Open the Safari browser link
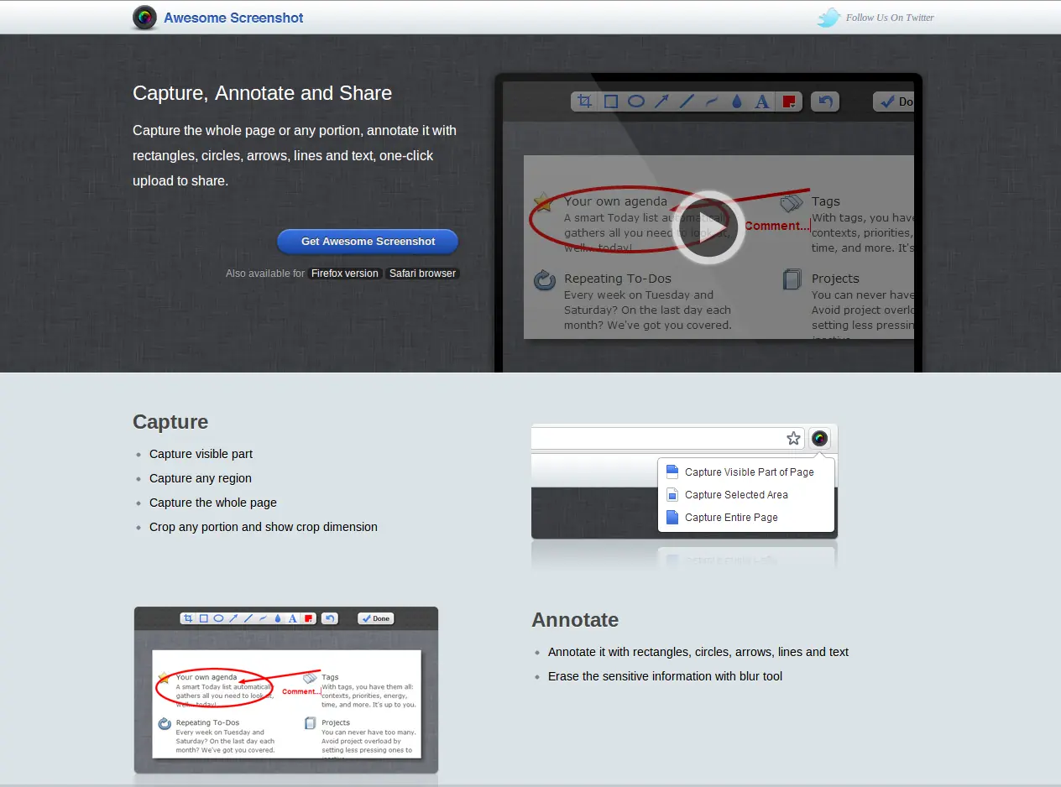Viewport: 1061px width, 787px height. click(422, 274)
